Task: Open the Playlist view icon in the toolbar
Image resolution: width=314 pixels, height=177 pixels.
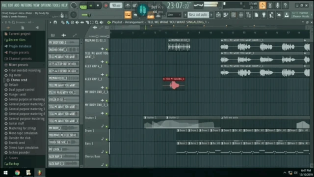Action: point(218,15)
